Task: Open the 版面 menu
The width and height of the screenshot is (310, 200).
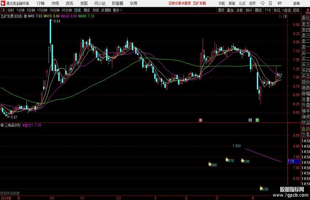Action: (232, 3)
